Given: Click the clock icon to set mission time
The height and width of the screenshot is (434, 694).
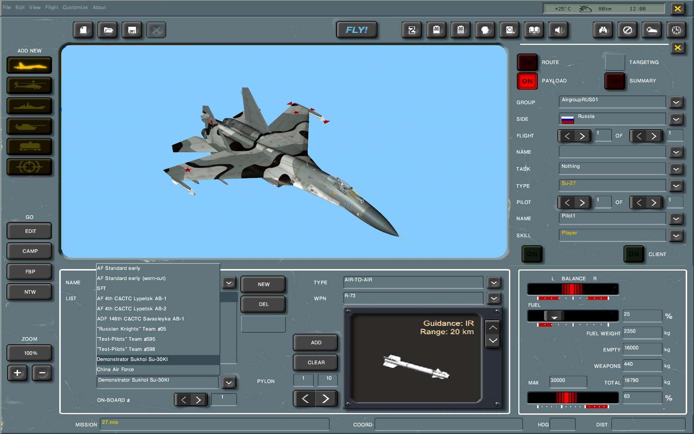Looking at the screenshot, I should tap(677, 30).
